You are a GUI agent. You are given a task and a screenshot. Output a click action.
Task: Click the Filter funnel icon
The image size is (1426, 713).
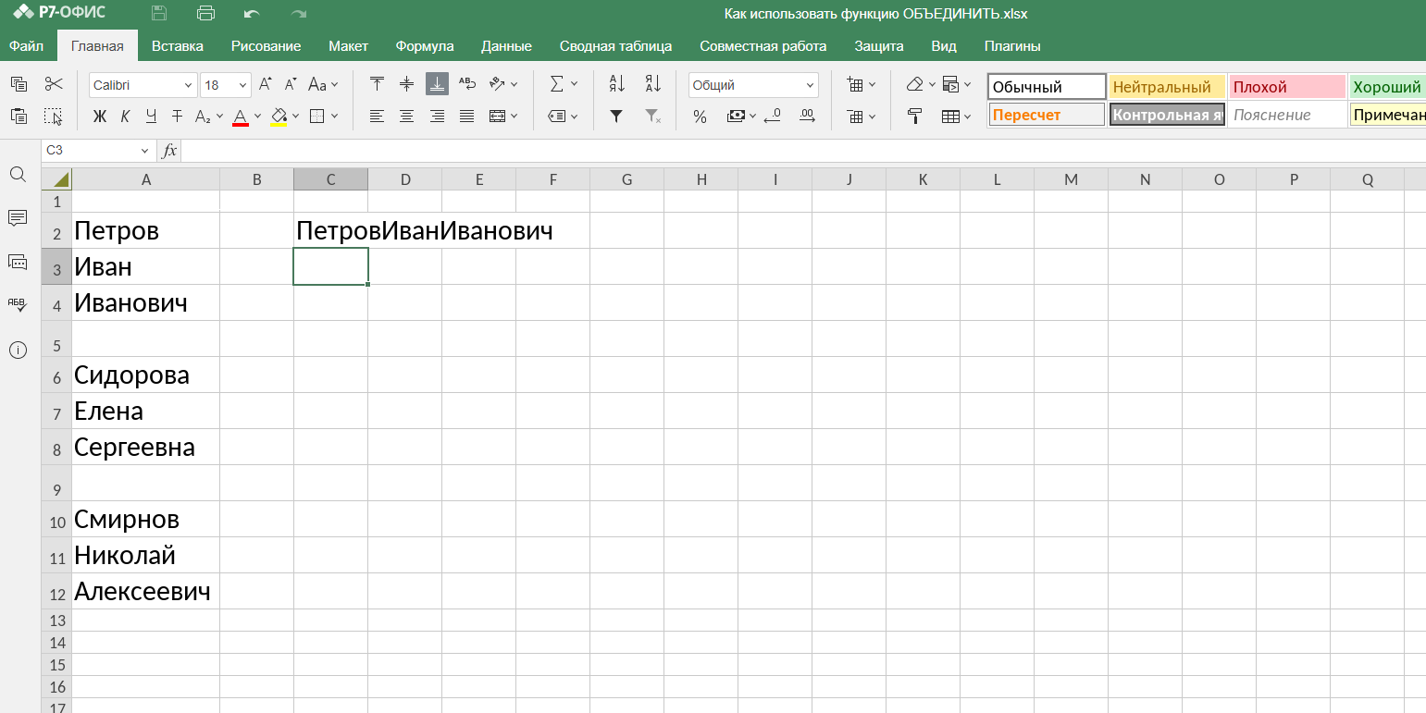click(x=617, y=117)
